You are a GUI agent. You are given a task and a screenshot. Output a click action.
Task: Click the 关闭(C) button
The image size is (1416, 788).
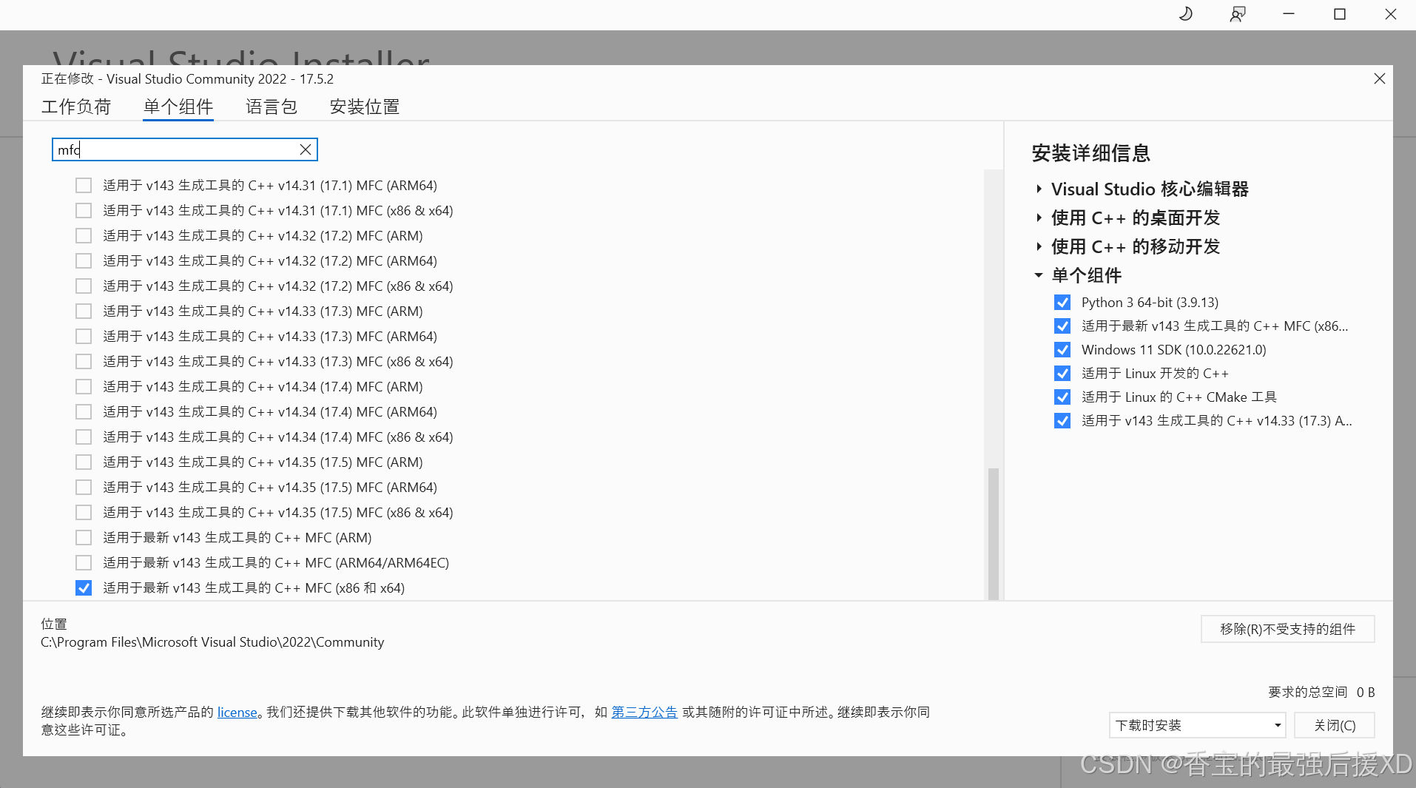tap(1335, 725)
